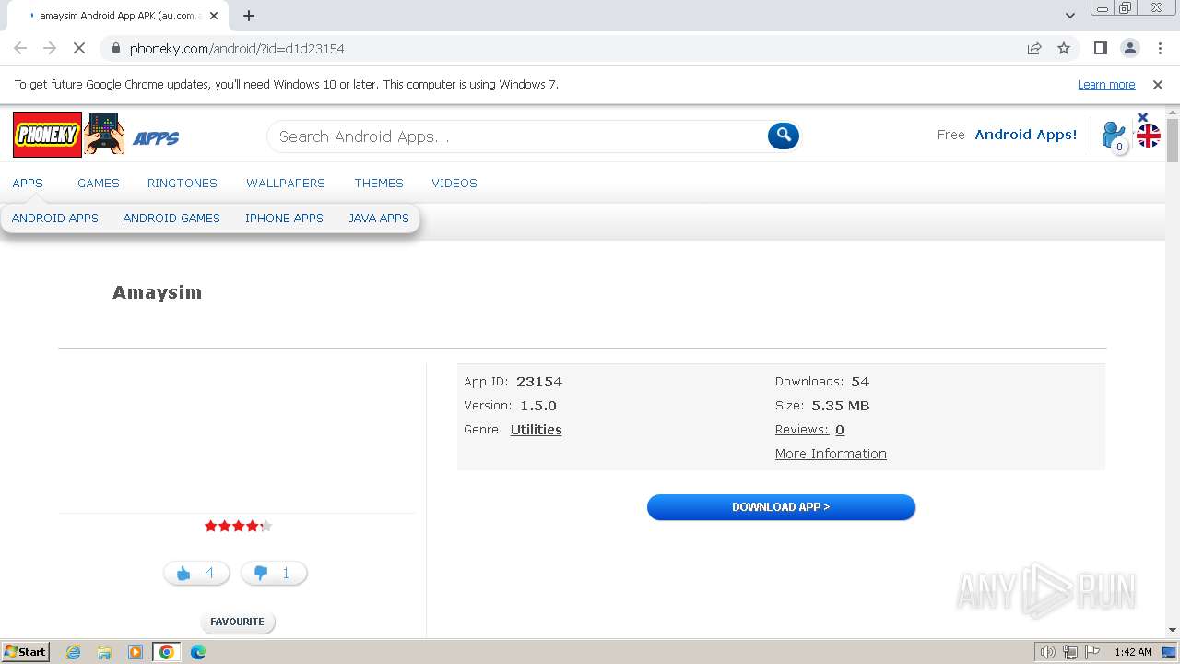Click the Android Apps! header link
The image size is (1180, 664).
(x=1026, y=135)
